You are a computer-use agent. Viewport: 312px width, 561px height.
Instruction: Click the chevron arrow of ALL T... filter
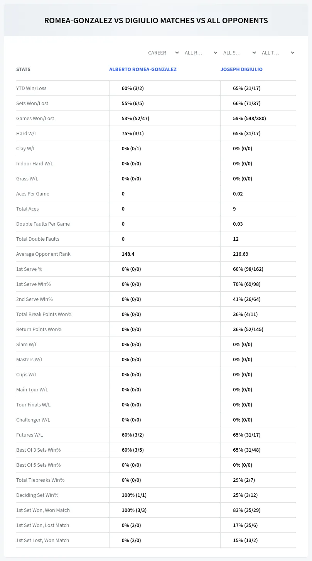click(292, 53)
